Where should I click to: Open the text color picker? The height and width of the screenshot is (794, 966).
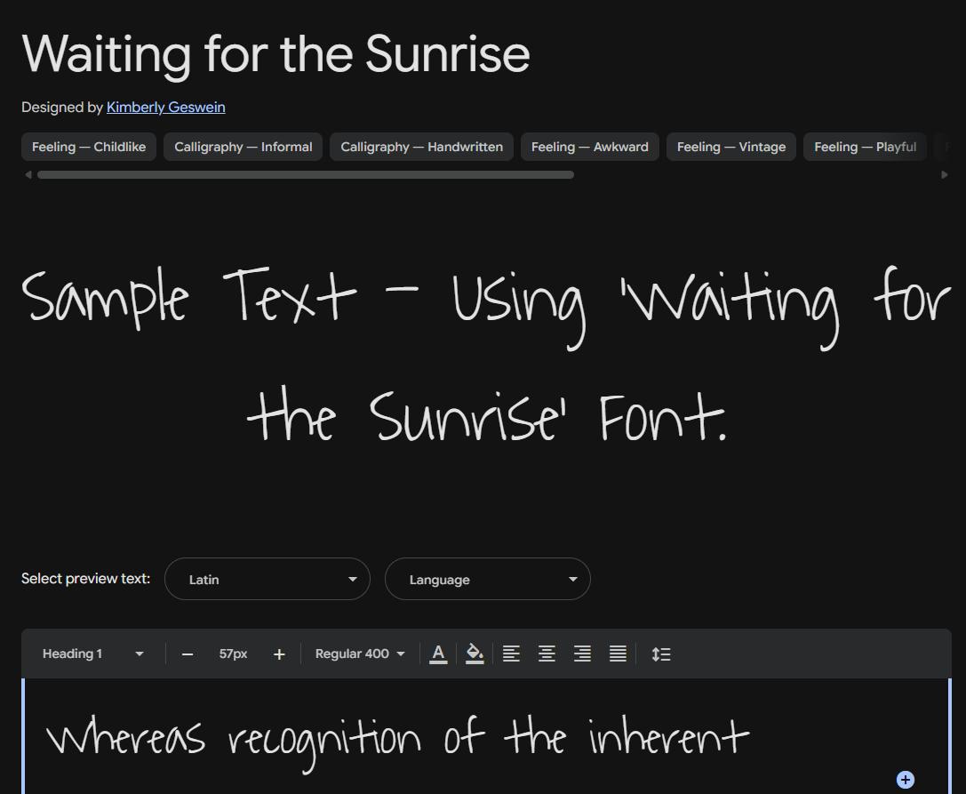coord(438,654)
